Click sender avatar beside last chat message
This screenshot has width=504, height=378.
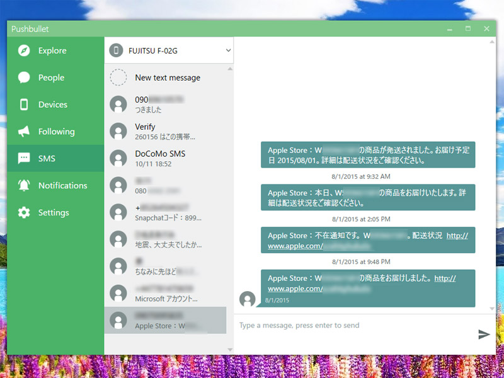(x=248, y=299)
